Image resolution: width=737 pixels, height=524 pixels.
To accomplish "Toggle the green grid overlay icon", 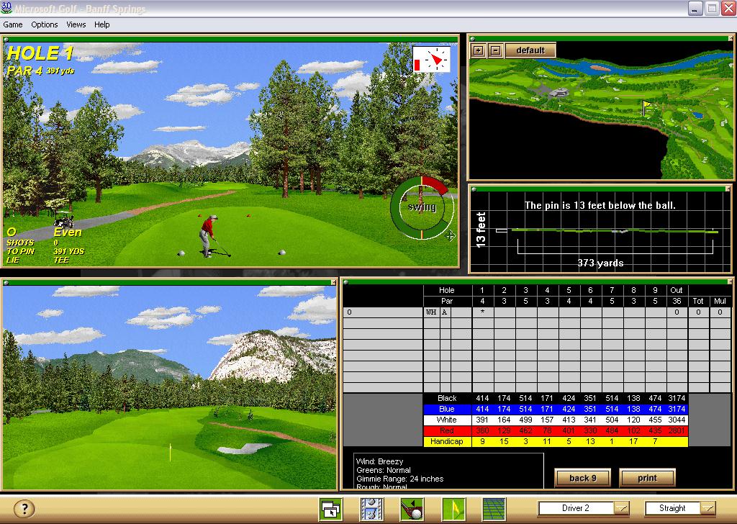I will [494, 509].
